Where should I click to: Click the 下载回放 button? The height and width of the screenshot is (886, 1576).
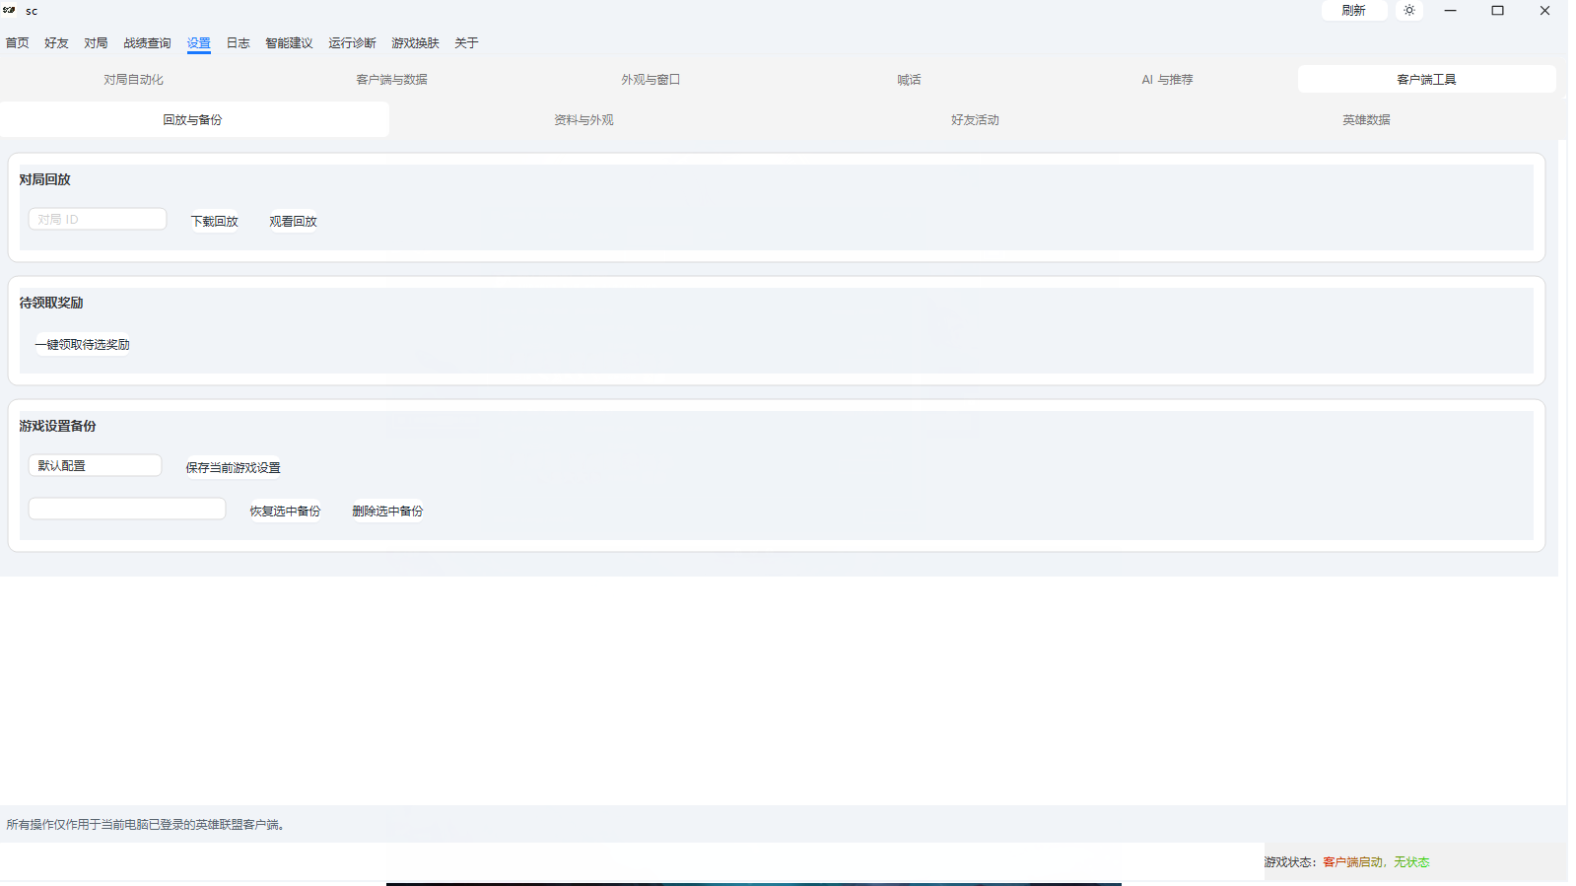click(x=215, y=222)
